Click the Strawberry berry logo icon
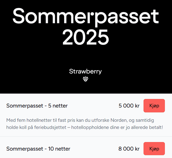The width and height of the screenshot is (172, 158). pos(85,79)
